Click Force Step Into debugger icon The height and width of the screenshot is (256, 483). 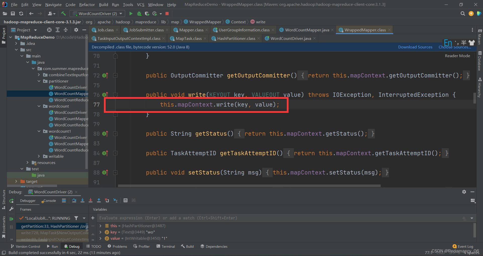click(91, 200)
